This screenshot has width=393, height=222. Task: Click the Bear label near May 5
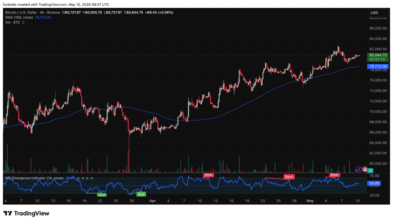point(335,175)
